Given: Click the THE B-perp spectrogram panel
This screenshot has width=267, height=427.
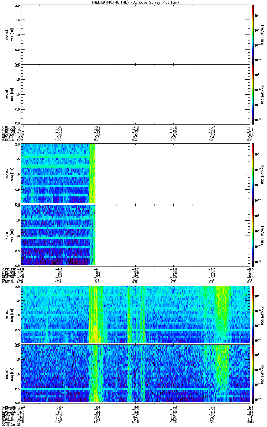Looking at the screenshot, I should (x=135, y=315).
